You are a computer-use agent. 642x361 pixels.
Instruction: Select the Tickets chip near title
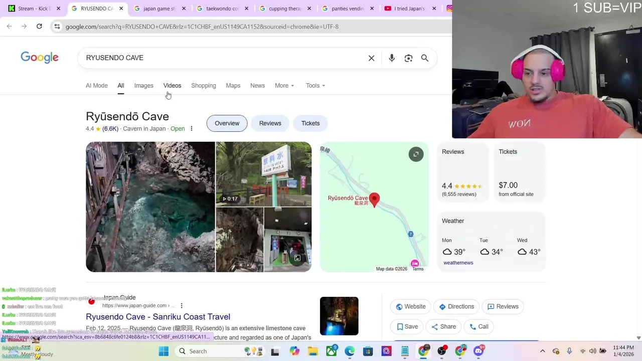(x=310, y=123)
